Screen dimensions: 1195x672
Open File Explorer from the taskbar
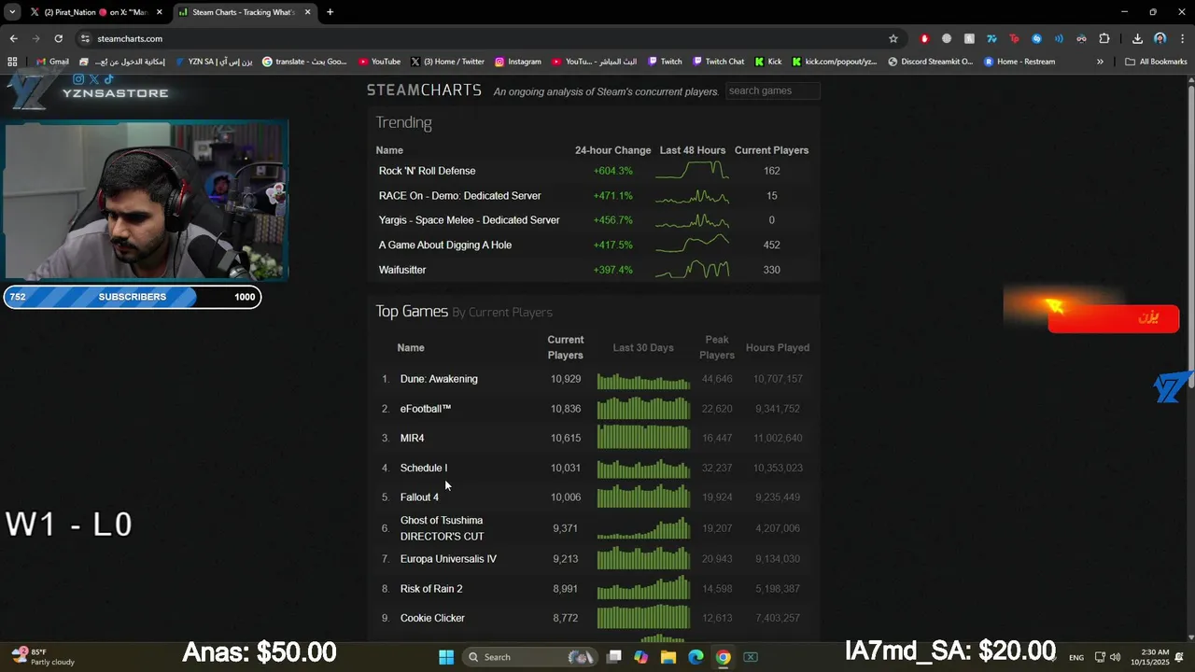pos(668,657)
